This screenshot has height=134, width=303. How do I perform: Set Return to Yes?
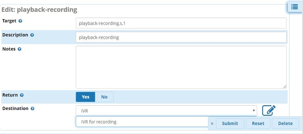coord(85,97)
